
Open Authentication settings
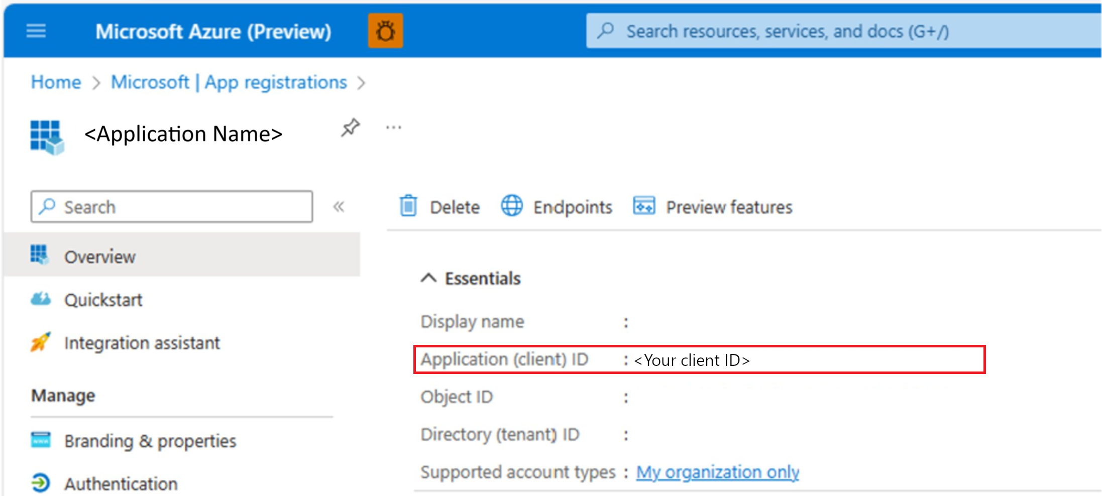pos(121,484)
